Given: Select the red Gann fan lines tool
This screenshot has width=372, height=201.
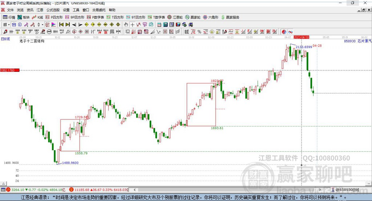Looking at the screenshot, I should pos(134,32).
